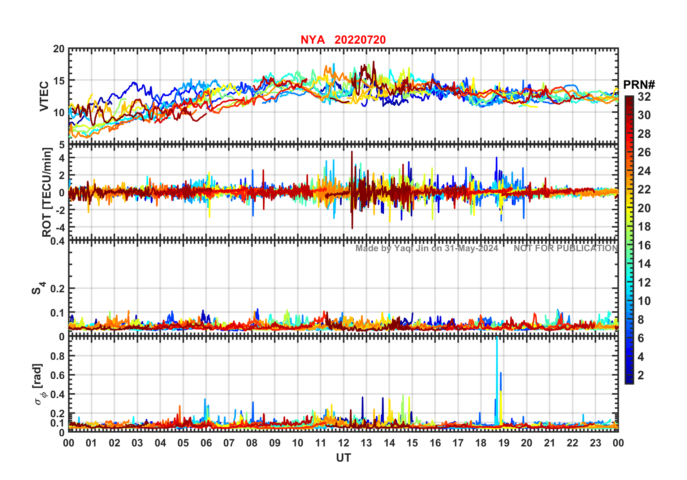Click the 23 hour tick on UT axis
This screenshot has width=687, height=480.
pos(596,443)
